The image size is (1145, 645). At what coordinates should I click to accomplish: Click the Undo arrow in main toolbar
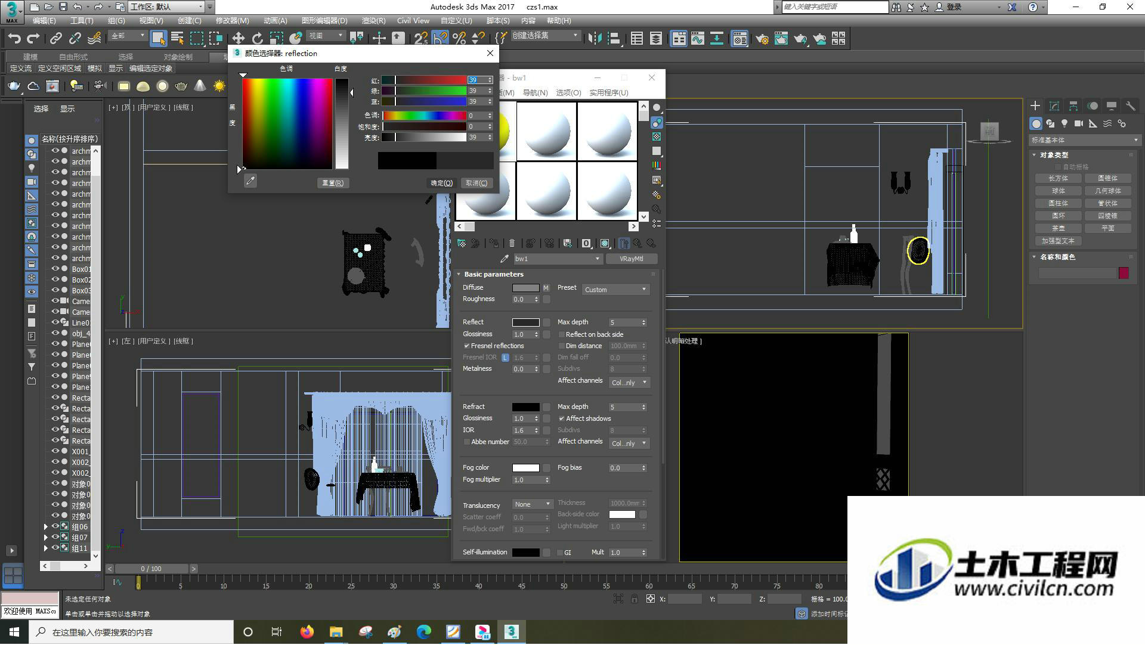click(14, 39)
